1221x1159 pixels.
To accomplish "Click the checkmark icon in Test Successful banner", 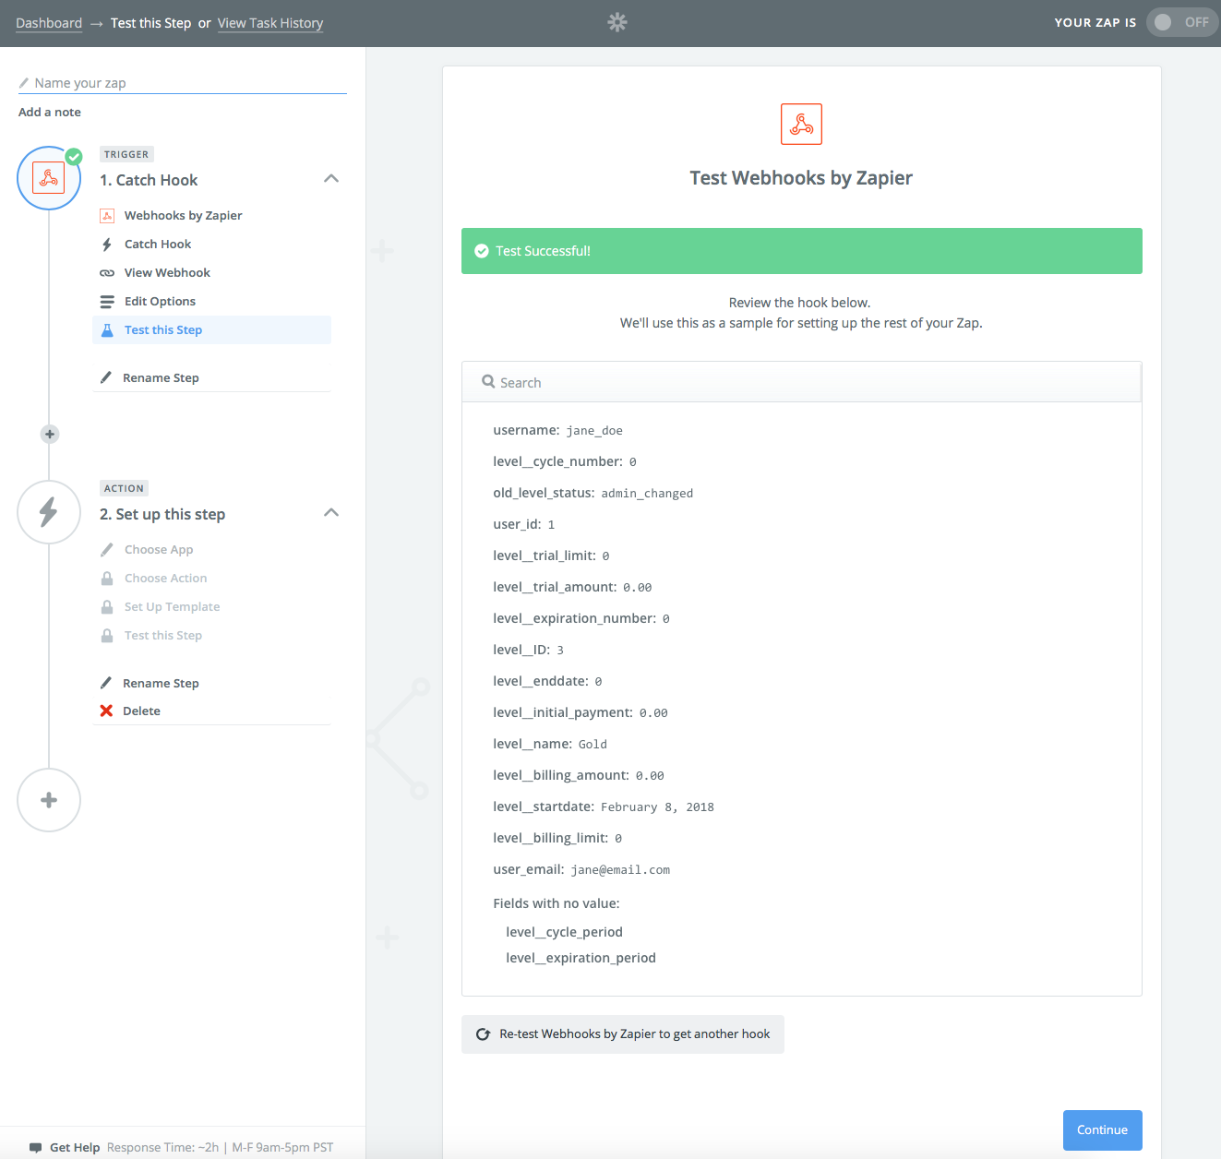I will (x=482, y=251).
